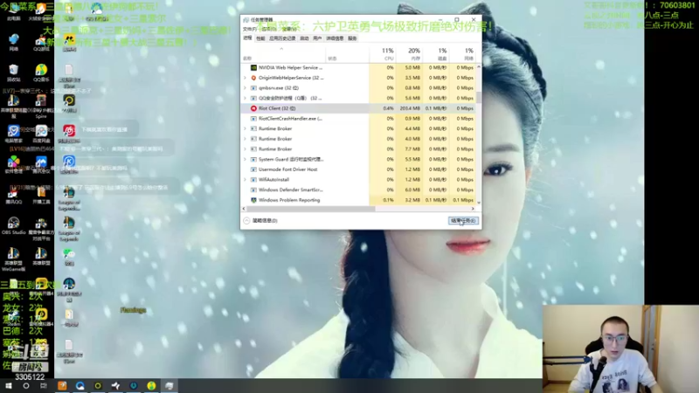Click the red Riot Client process icon
Image resolution: width=699 pixels, height=393 pixels.
tap(253, 108)
